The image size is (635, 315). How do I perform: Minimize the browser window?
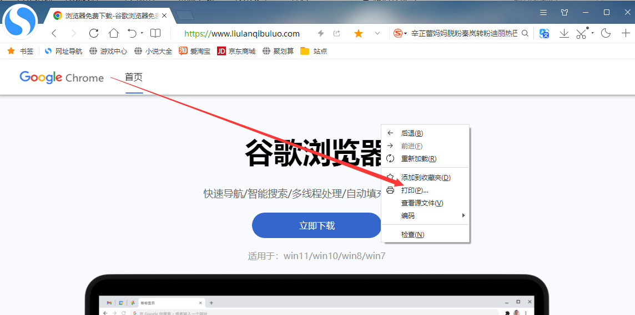tap(586, 13)
